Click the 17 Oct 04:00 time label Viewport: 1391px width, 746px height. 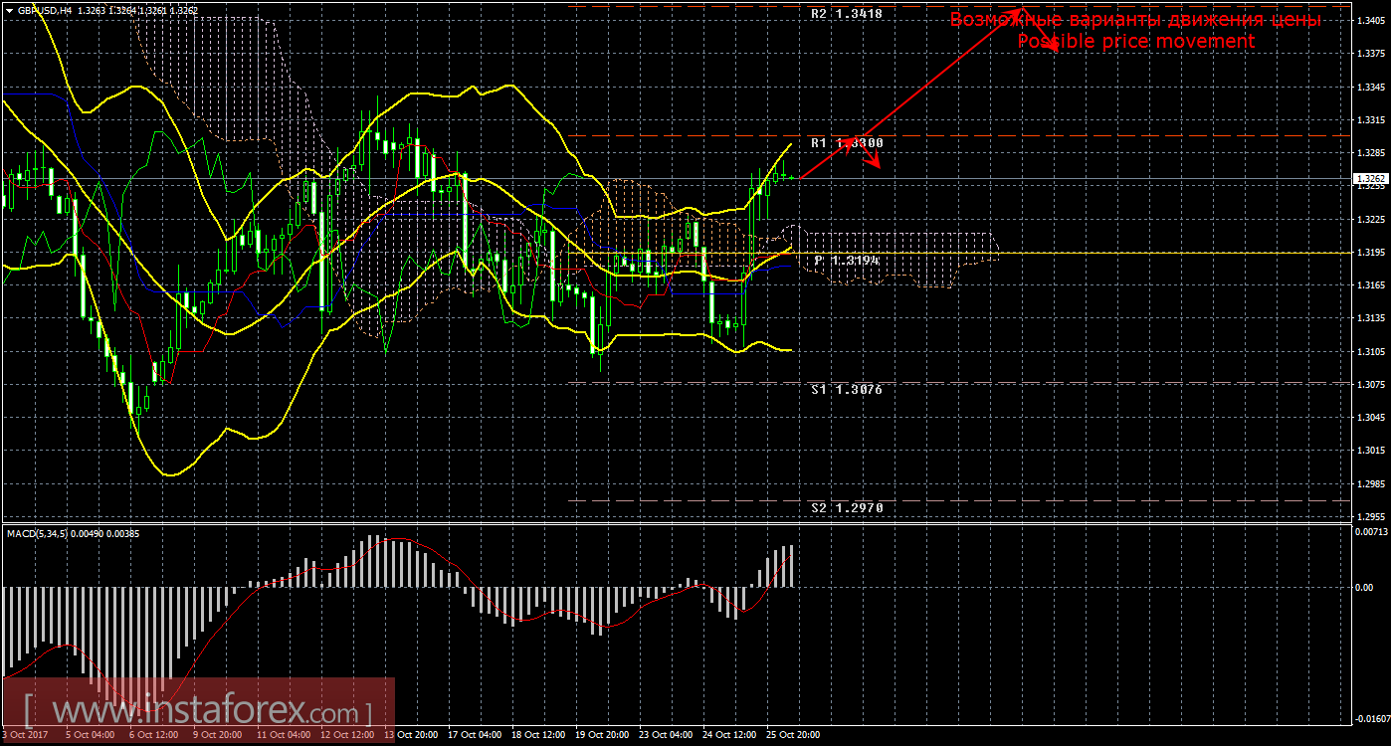point(475,737)
